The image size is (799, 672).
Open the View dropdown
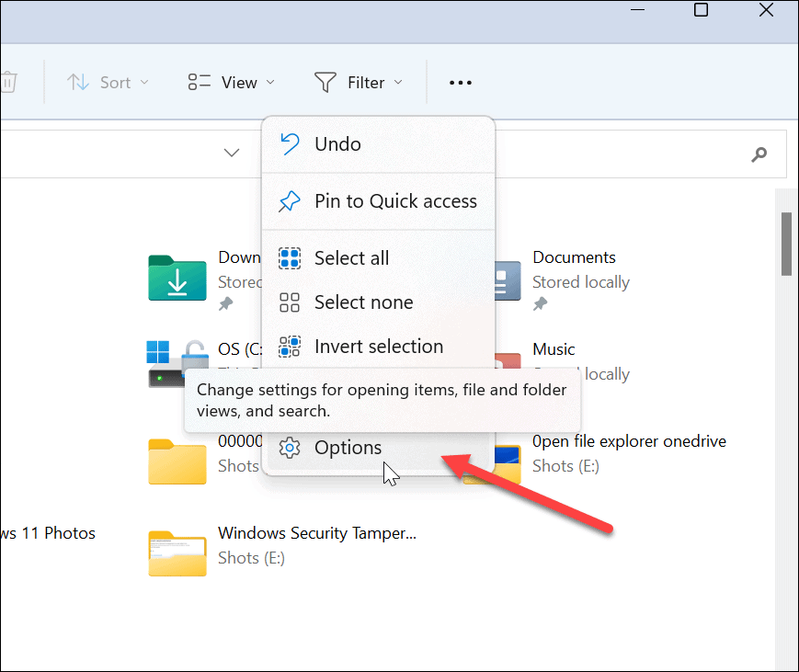coord(232,82)
